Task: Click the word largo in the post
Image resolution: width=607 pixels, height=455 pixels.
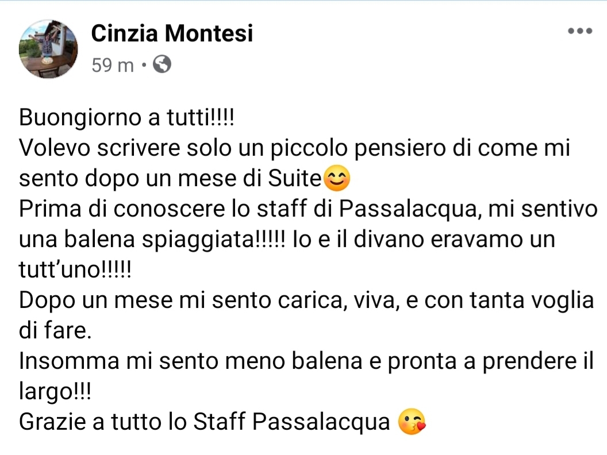Action: tap(45, 392)
